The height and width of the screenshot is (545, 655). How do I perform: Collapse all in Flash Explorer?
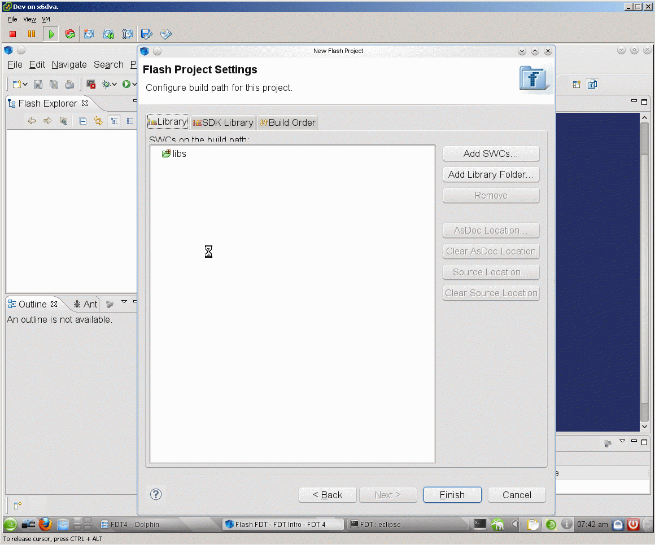[82, 121]
